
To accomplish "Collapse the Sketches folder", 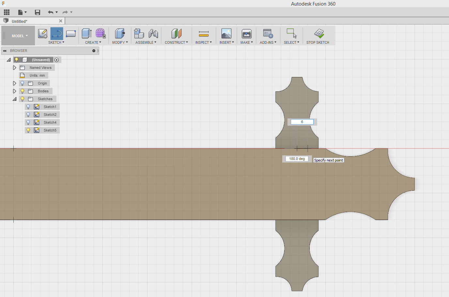I will tap(14, 99).
